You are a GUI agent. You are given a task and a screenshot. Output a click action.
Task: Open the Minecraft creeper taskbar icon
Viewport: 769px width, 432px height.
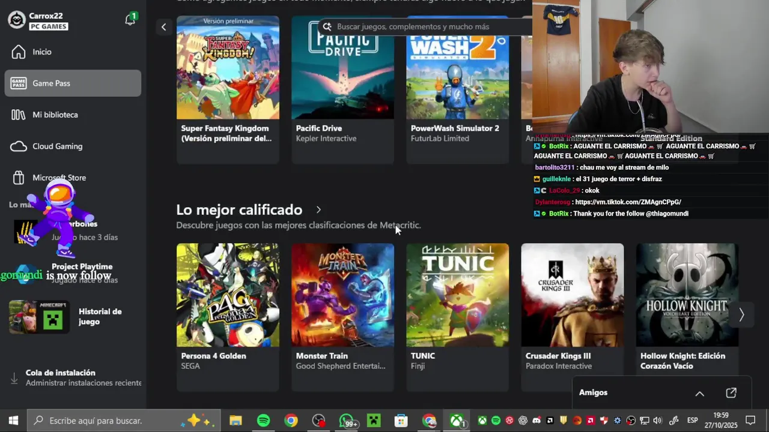tap(374, 421)
